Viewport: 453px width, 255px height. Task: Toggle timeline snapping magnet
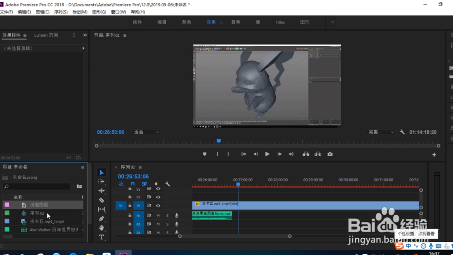(133, 184)
